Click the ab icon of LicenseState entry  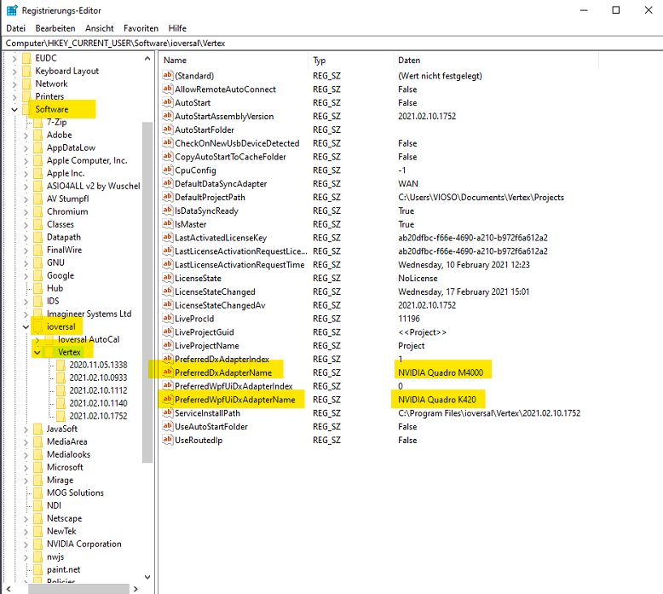[x=167, y=278]
